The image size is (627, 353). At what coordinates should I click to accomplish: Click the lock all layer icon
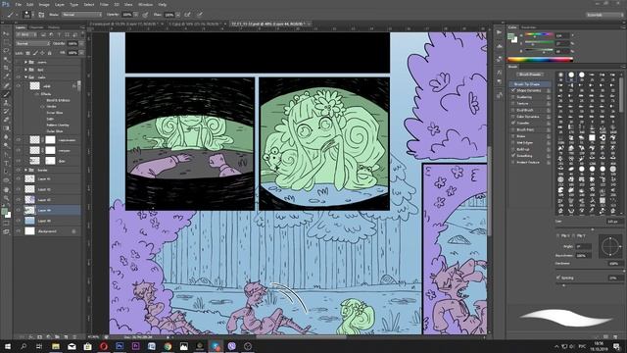(x=50, y=53)
